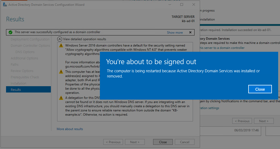Click Cancel button in wizard
The image size is (280, 149).
185,142
